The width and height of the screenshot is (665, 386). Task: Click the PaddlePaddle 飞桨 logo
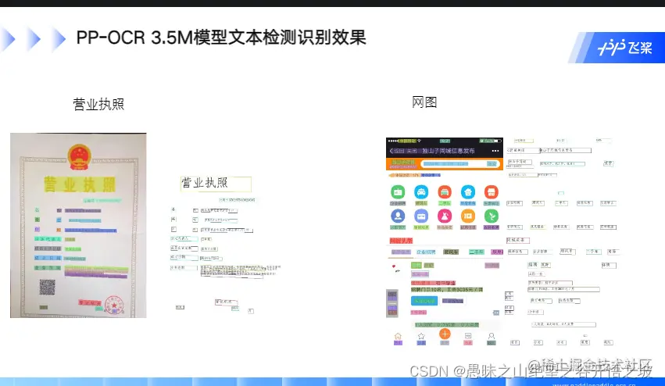point(624,48)
